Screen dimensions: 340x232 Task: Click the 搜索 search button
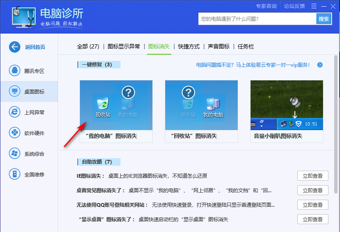coord(324,19)
